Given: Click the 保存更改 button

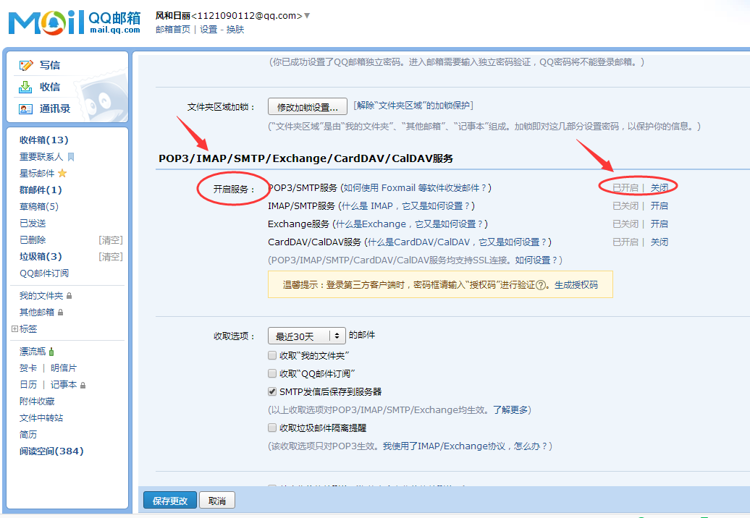Looking at the screenshot, I should [x=170, y=501].
